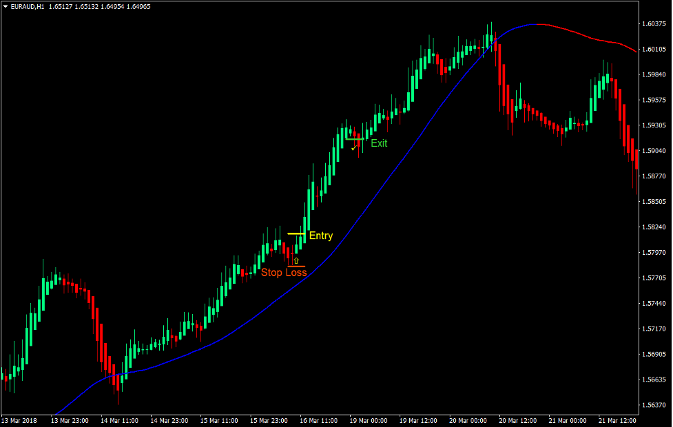The image size is (673, 427).
Task: Select the orange Stop Loss text label
Action: click(284, 273)
